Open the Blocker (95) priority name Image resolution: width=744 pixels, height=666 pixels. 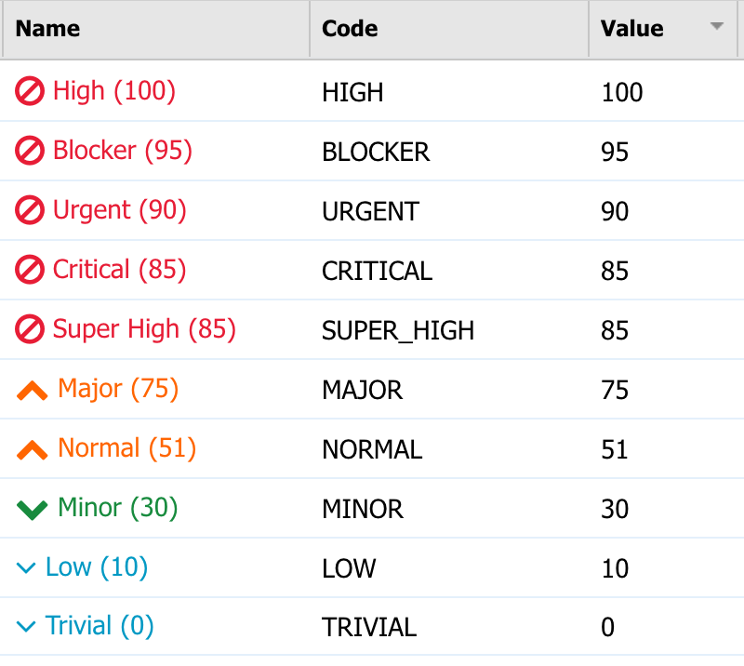123,151
